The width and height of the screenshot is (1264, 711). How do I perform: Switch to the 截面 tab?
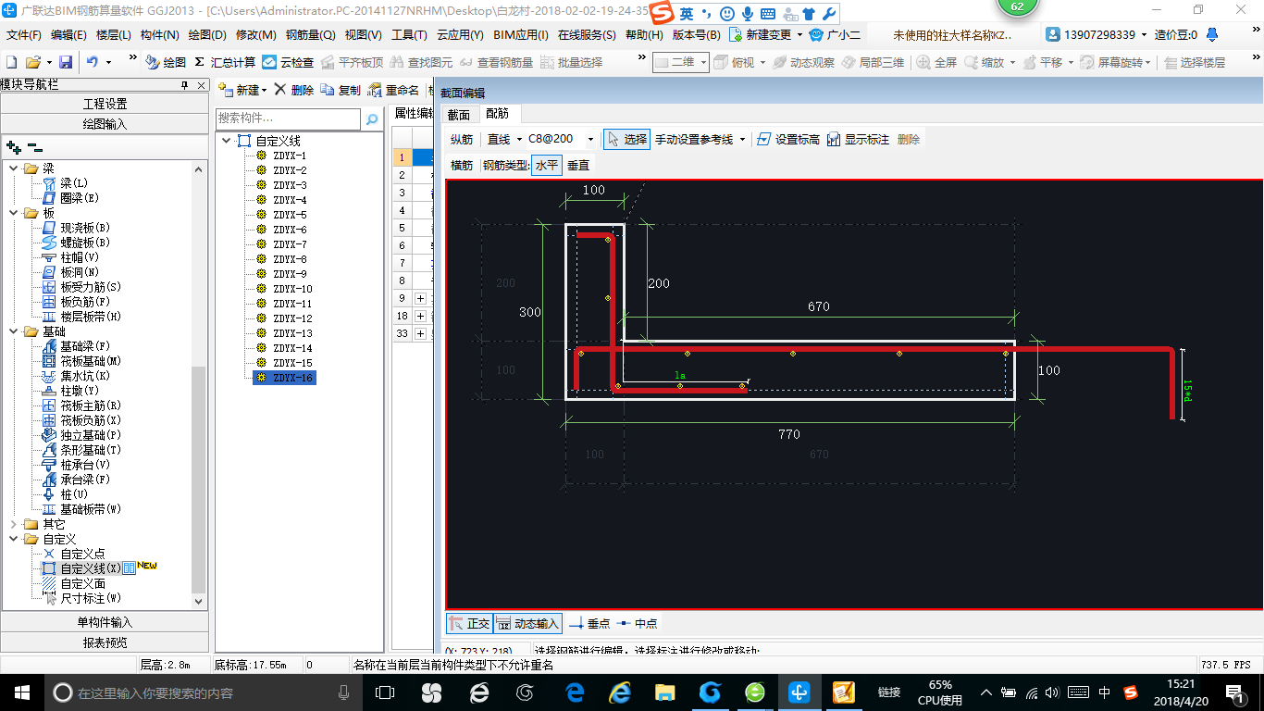459,114
